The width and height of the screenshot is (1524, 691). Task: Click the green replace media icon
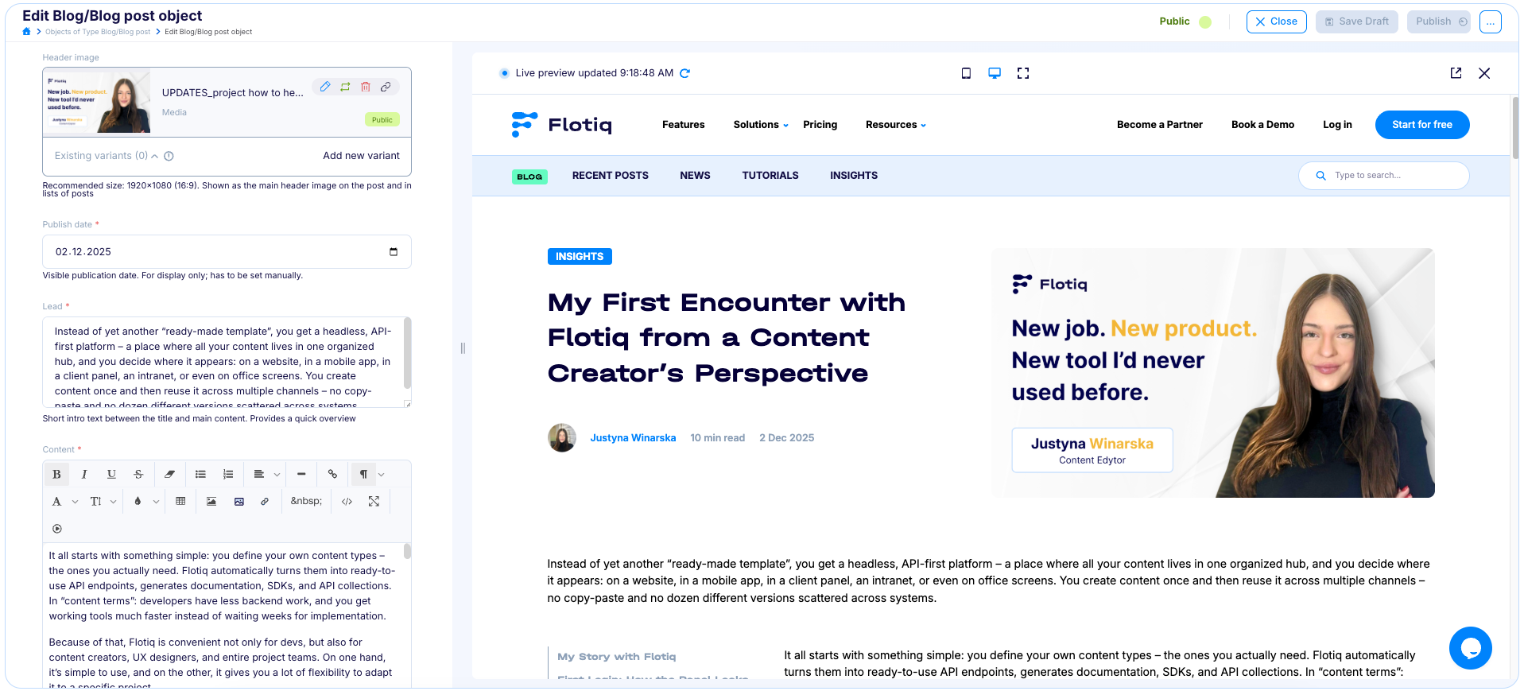tap(345, 87)
